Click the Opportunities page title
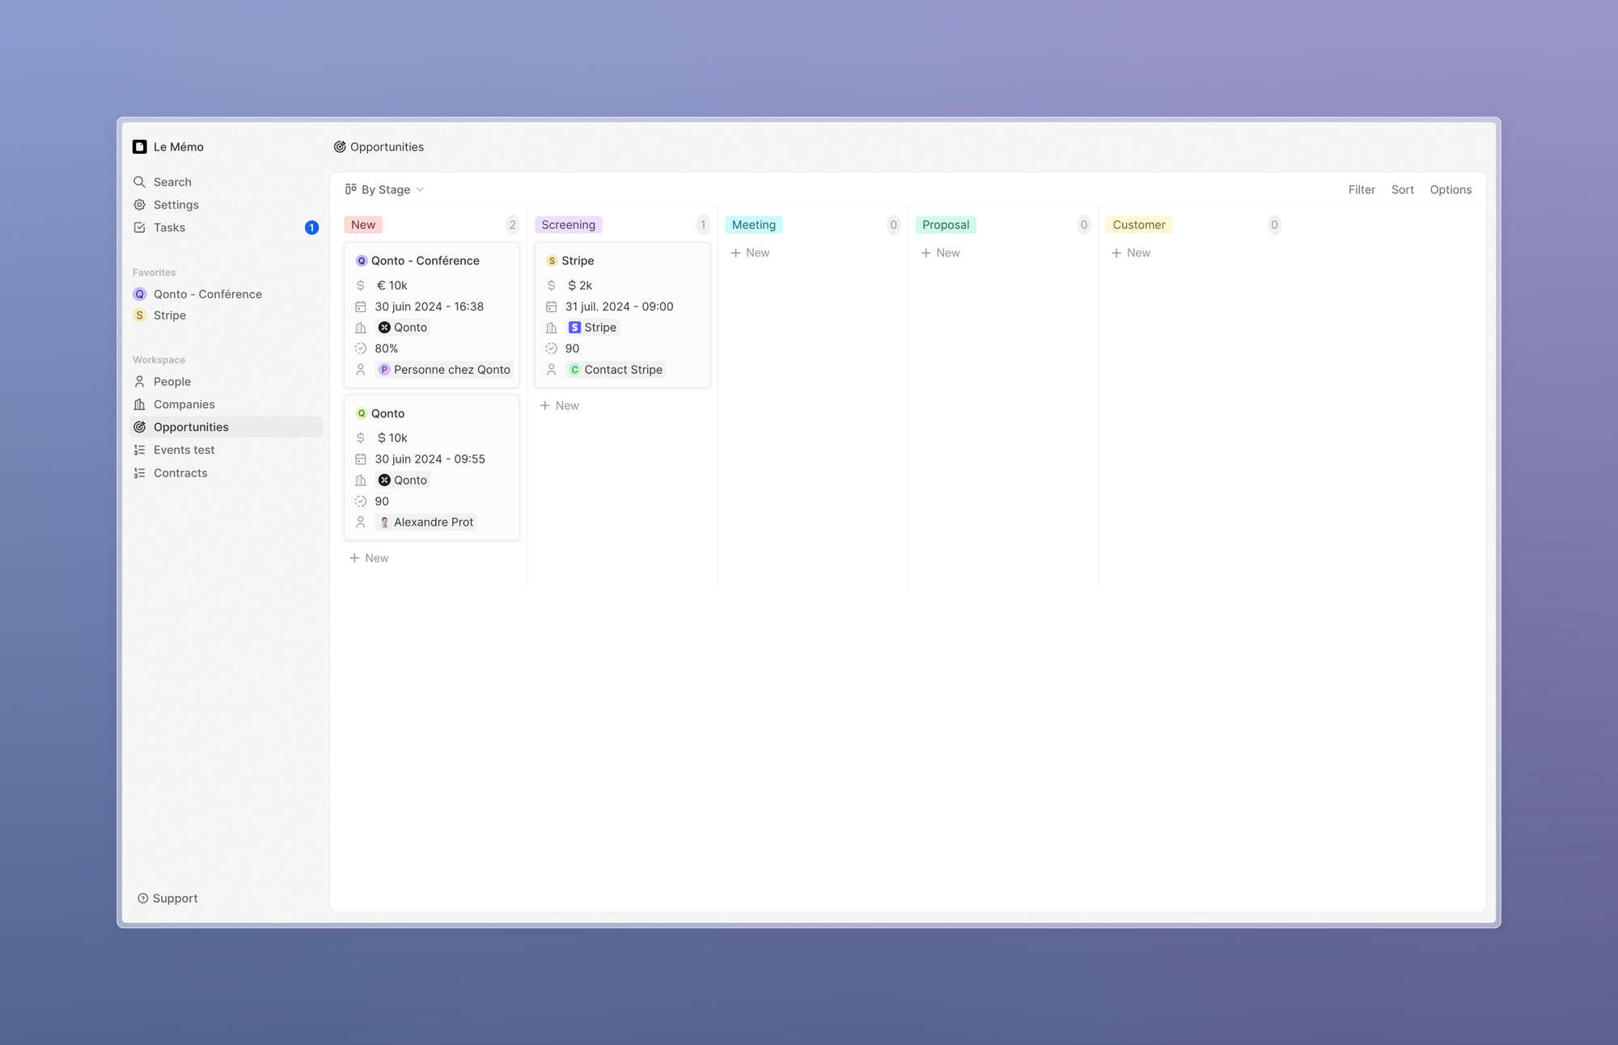The width and height of the screenshot is (1618, 1045). tap(387, 146)
